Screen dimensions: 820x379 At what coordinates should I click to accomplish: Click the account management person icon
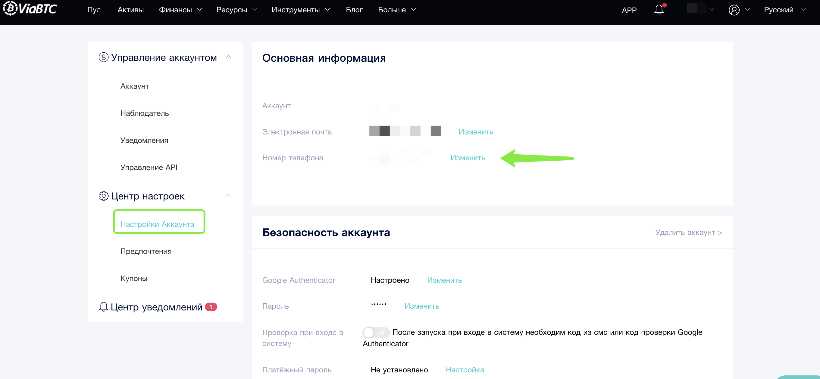click(x=103, y=57)
